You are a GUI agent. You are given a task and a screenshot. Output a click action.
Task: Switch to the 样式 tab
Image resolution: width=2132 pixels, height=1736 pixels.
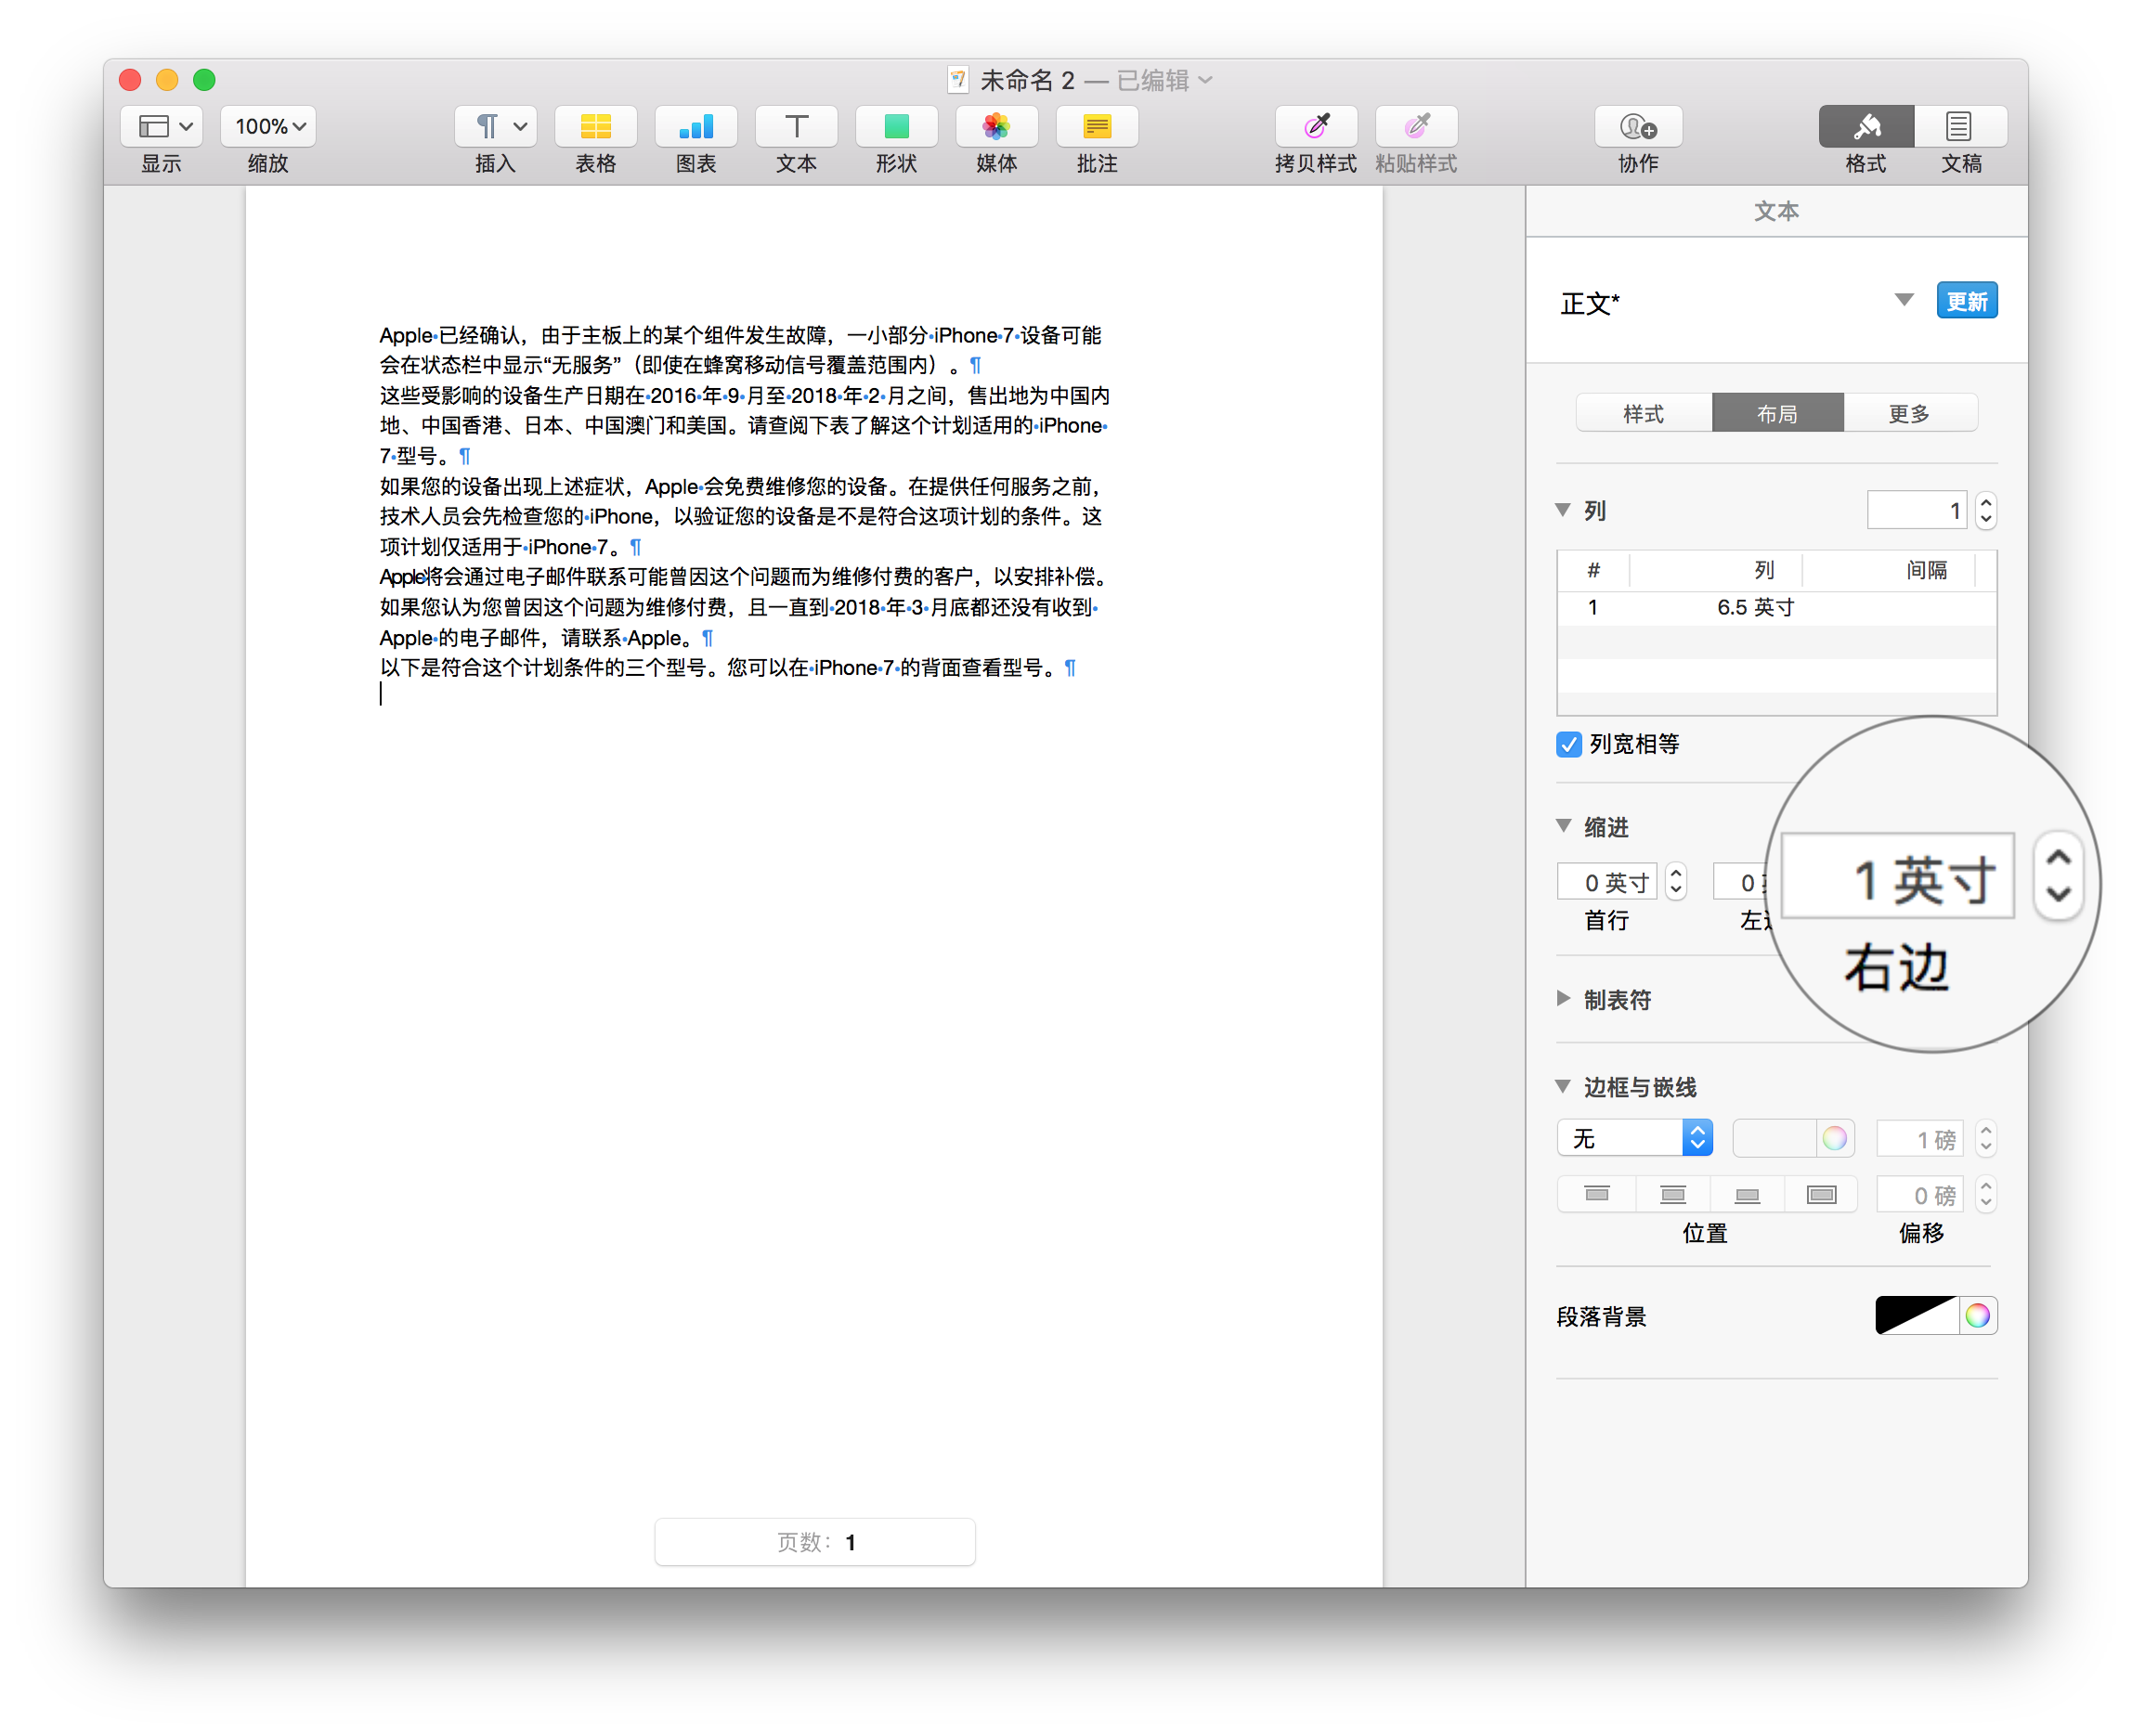coord(1643,413)
